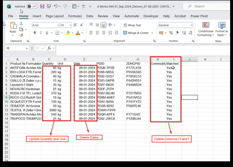Open the Font group dialog launcher
The height and width of the screenshot is (167, 233).
[84, 41]
